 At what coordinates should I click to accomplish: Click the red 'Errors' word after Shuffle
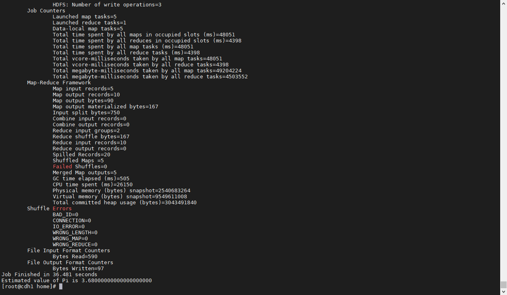pos(62,209)
